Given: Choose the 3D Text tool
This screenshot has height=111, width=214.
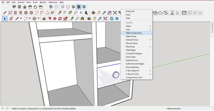Looking at the screenshot, I should click(x=86, y=13).
